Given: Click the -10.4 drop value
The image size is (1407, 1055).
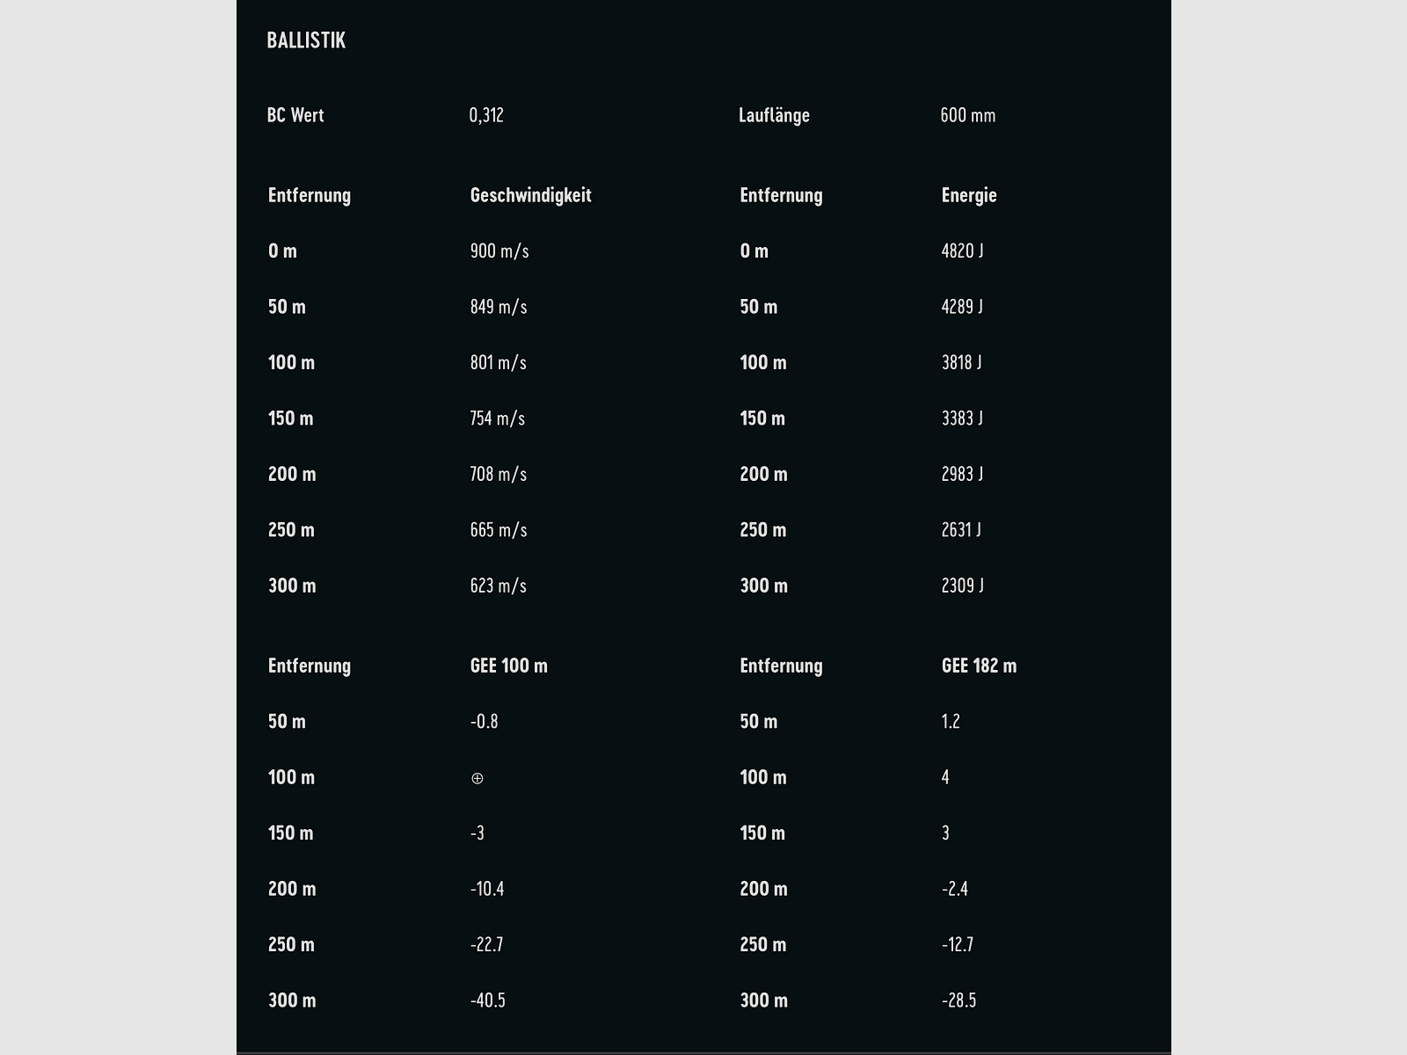Looking at the screenshot, I should pyautogui.click(x=487, y=889).
